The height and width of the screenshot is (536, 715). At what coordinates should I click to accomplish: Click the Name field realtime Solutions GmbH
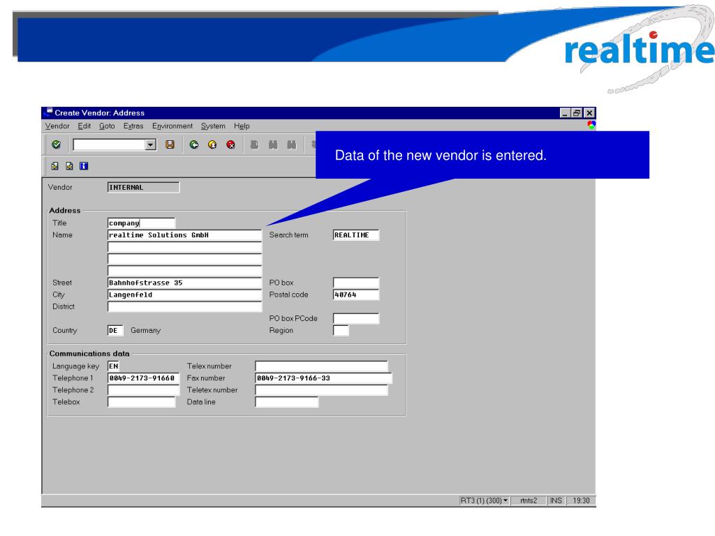tap(184, 235)
